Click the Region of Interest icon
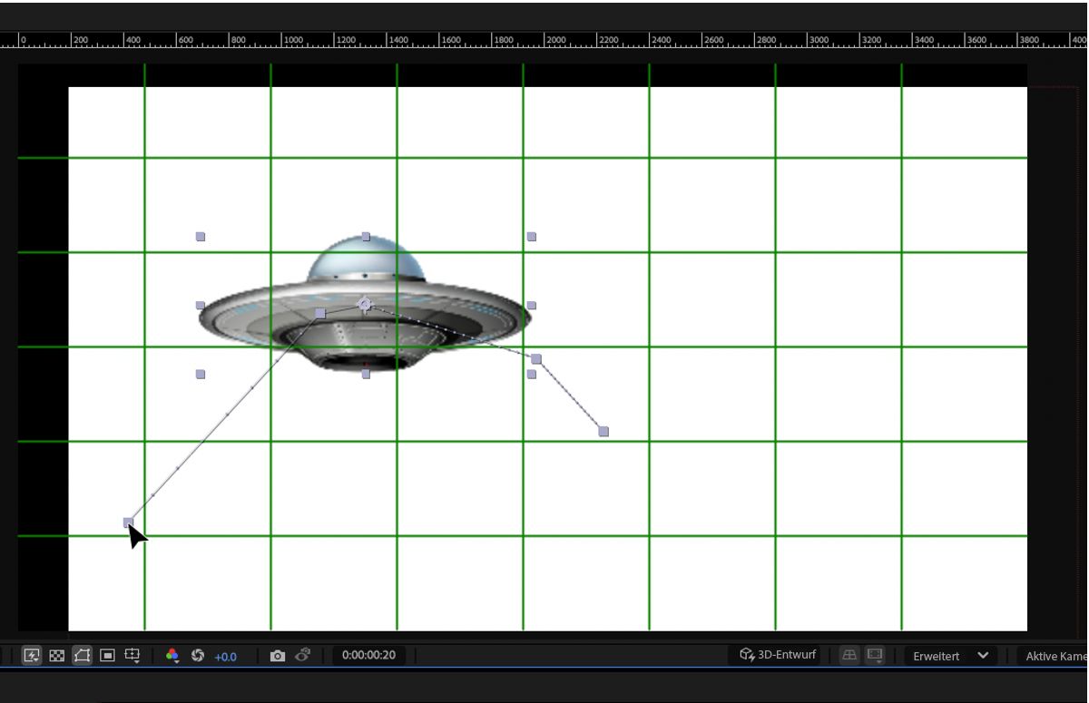Screen dimensions: 1089x703 pyautogui.click(x=107, y=655)
